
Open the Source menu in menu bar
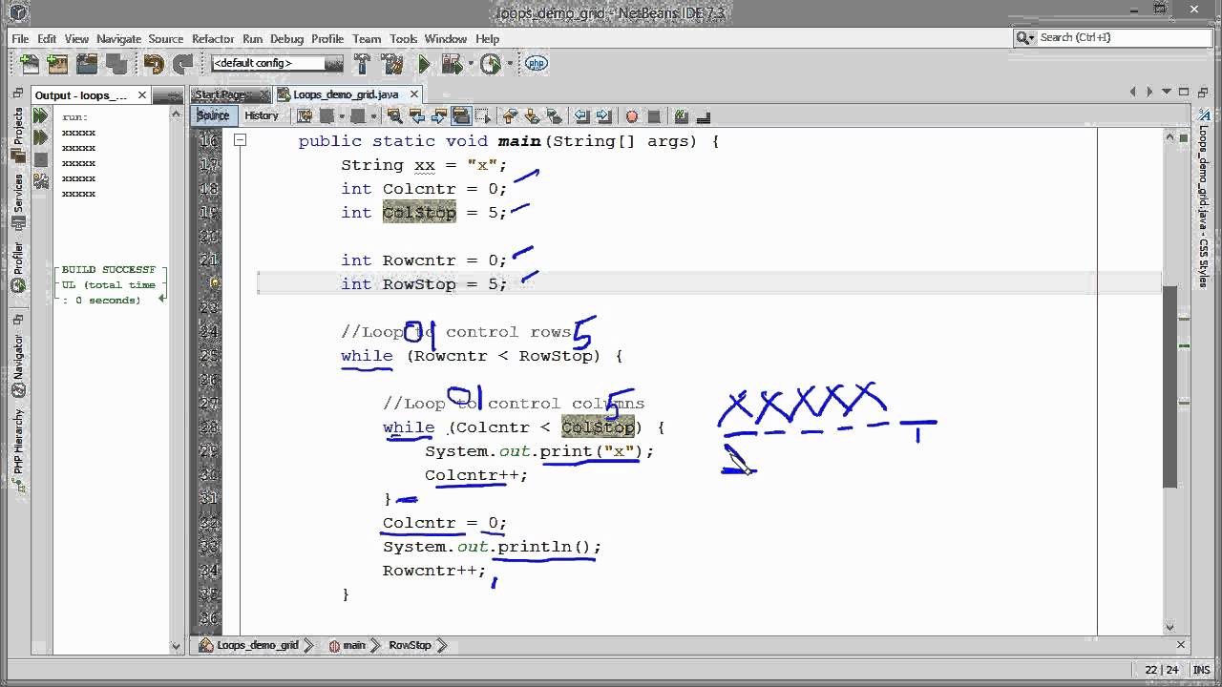click(165, 39)
